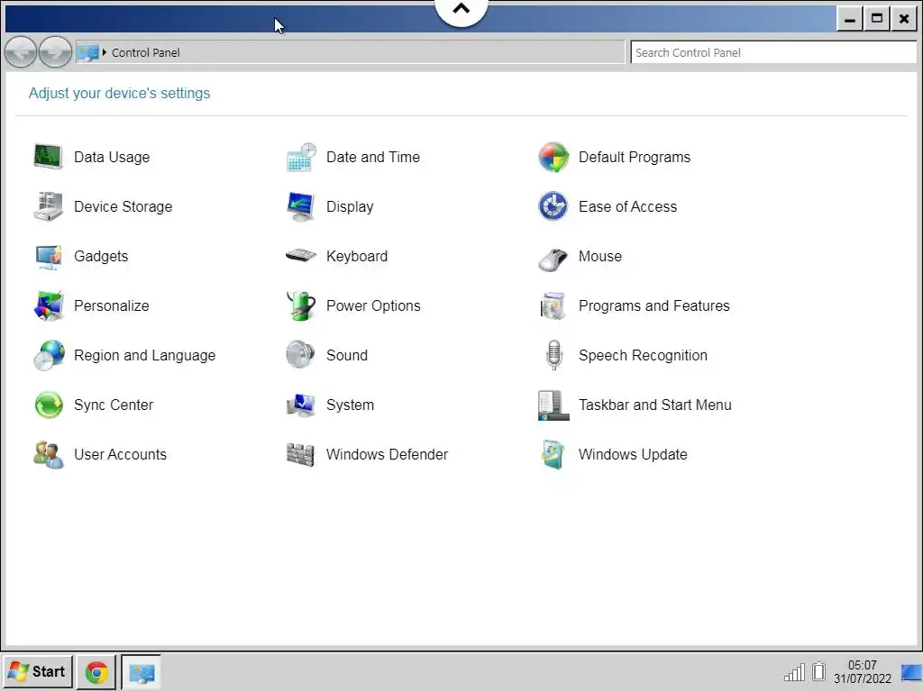The height and width of the screenshot is (692, 923).
Task: Choose the Sync Center label
Action: 114,405
